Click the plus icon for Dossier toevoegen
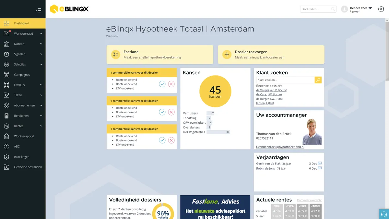Screen dimensions: 389x219 (227, 55)
